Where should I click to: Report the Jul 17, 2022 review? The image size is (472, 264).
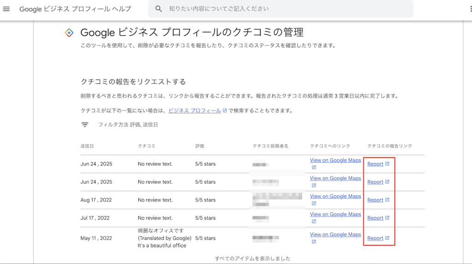pos(375,218)
